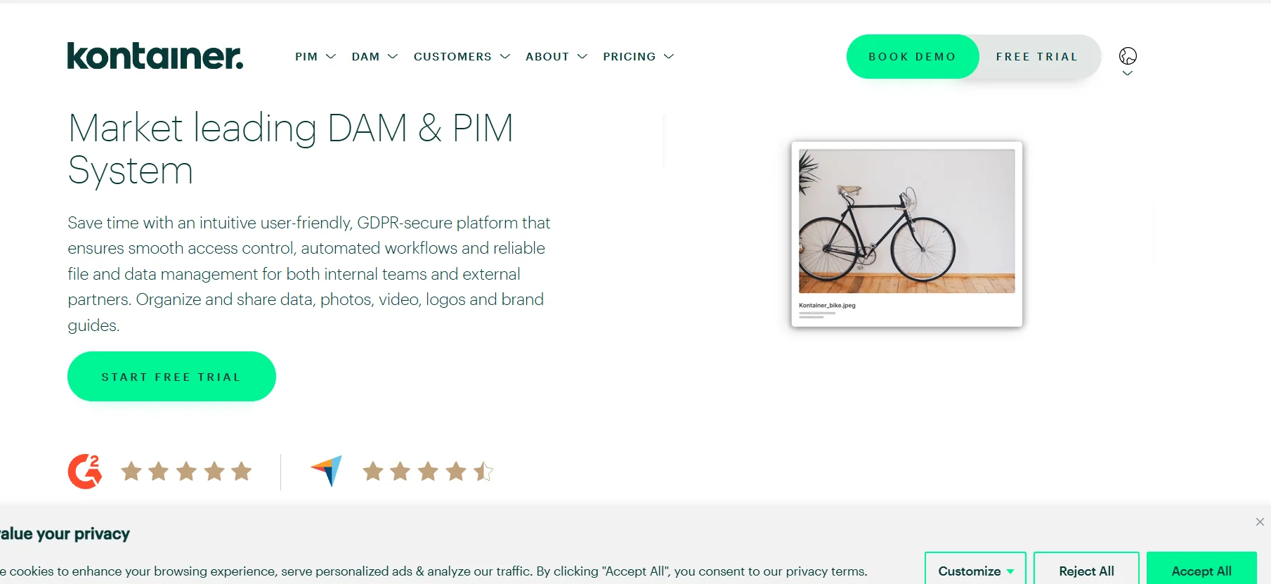Expand the PIM menu chevron
Viewport: 1271px width, 584px height.
pos(331,56)
